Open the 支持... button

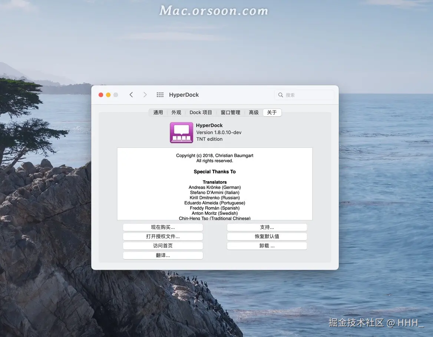pyautogui.click(x=267, y=227)
